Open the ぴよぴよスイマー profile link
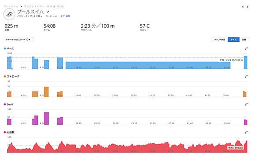Screen dimensions: 258x160 point(34,7)
